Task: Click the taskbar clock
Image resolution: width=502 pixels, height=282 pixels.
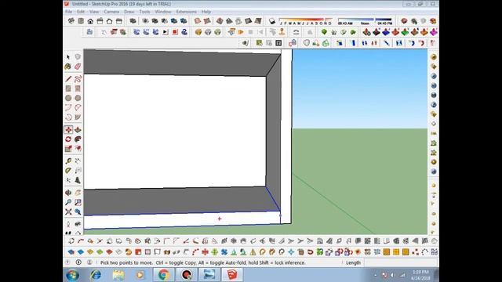Action: point(420,275)
